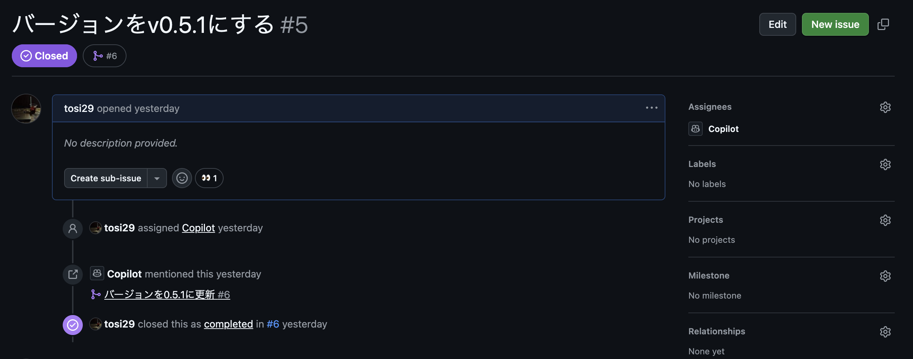Image resolution: width=913 pixels, height=359 pixels.
Task: Toggle the eyes reaction count
Action: 209,178
